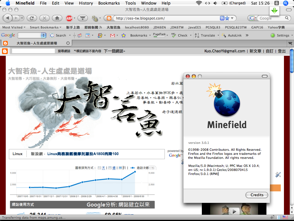Open the History menu
This screenshot has width=294, height=221.
[86, 3]
